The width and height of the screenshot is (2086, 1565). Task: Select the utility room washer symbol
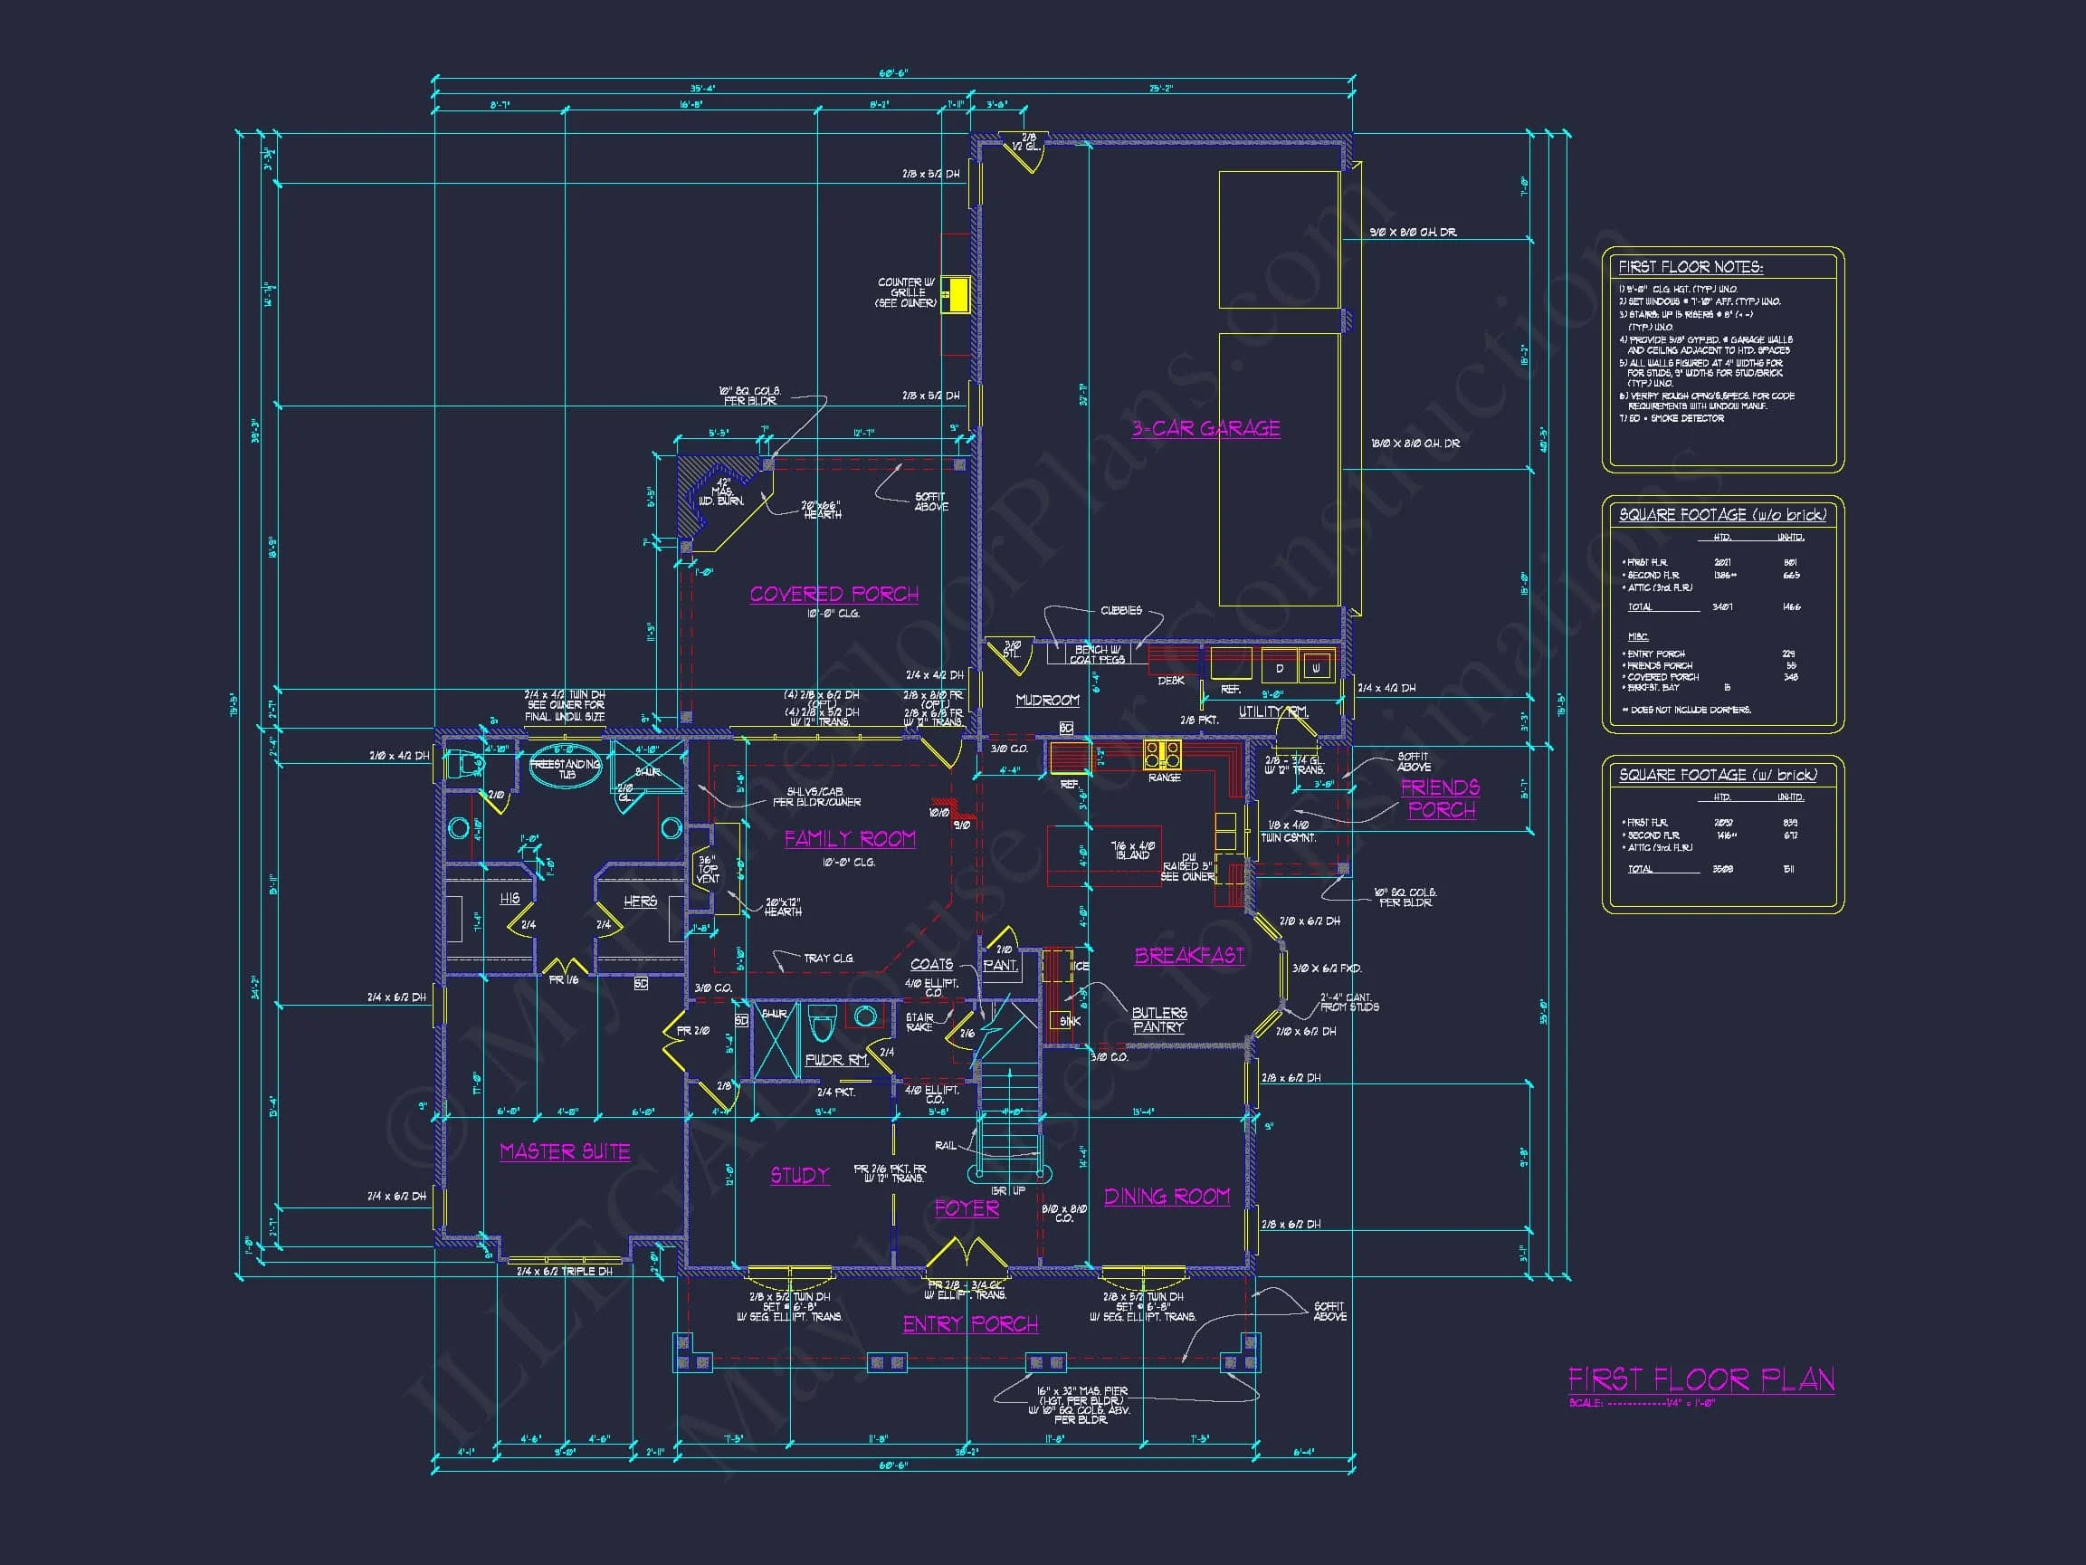(x=1317, y=668)
